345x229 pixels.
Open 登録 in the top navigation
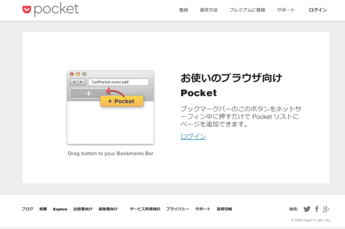point(183,10)
